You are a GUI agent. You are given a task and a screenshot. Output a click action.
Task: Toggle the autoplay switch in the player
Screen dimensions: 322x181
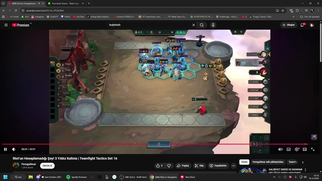[x=280, y=149]
